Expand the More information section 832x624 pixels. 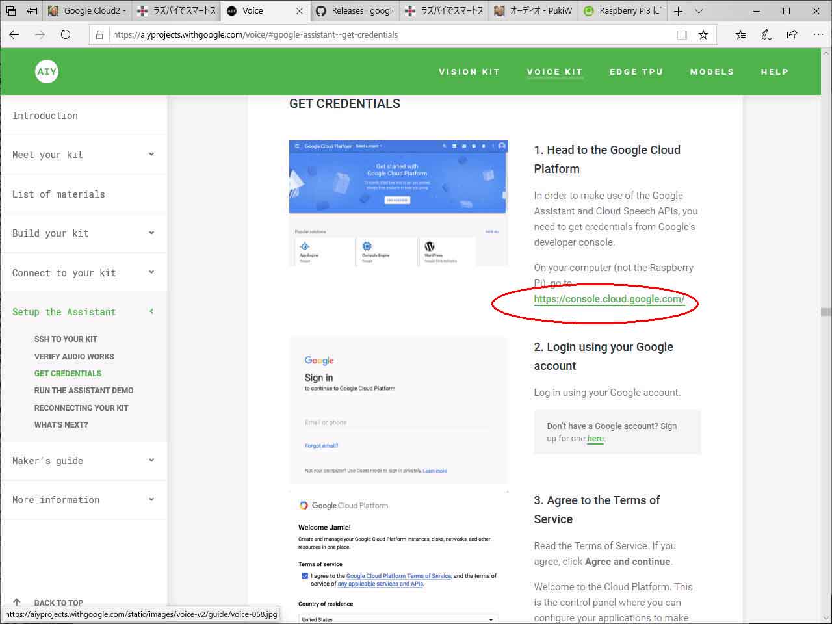tap(84, 500)
